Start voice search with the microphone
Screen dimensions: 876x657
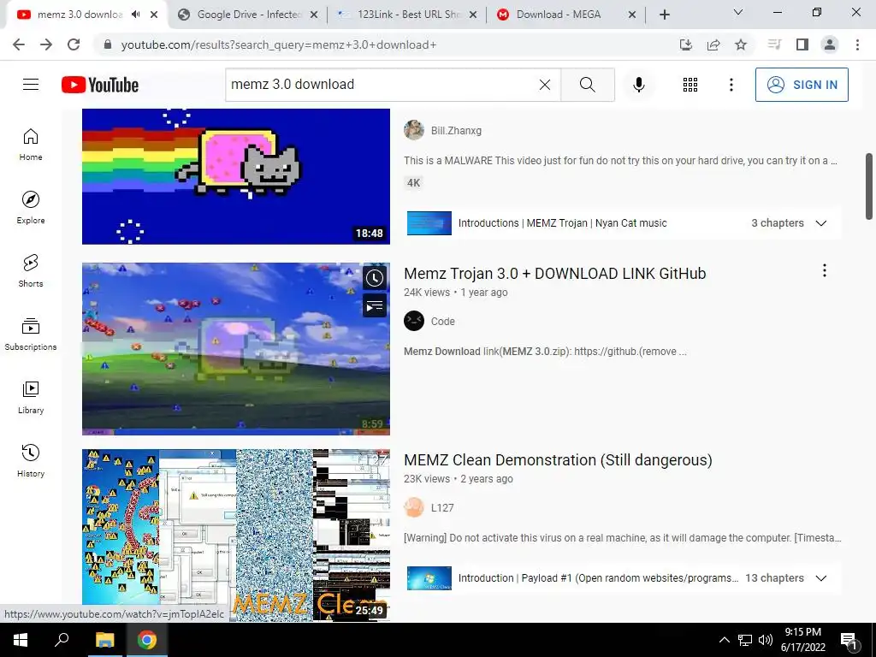click(x=638, y=85)
